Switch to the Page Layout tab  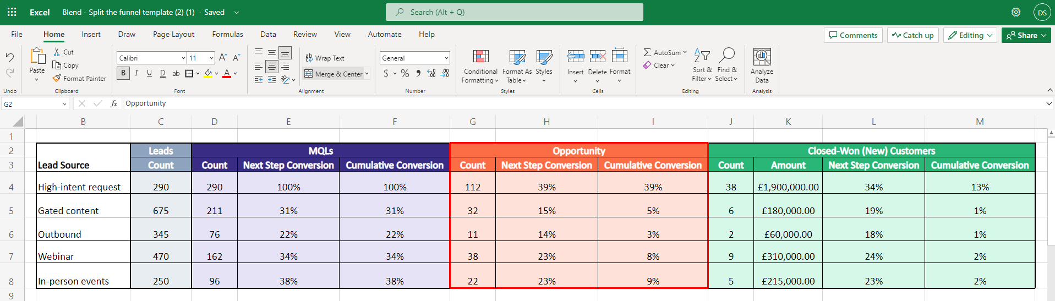click(173, 34)
